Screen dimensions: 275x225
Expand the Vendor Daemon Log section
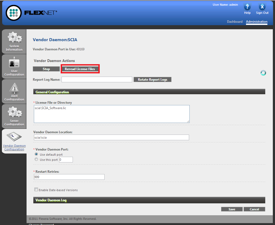point(149,200)
